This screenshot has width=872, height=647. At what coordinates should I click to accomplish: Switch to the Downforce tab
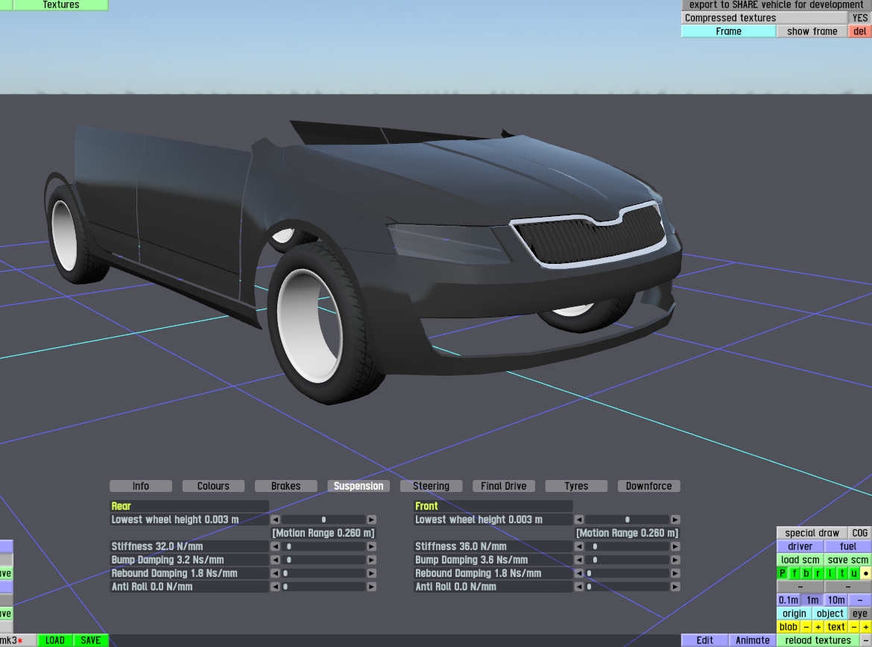(649, 486)
